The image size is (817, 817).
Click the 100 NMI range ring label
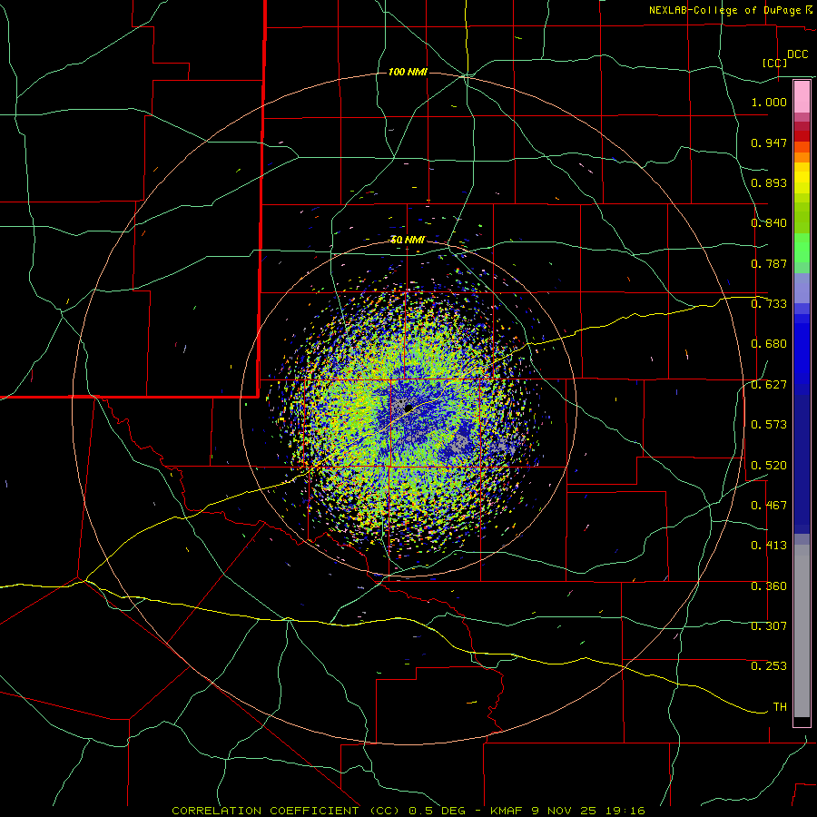(x=408, y=72)
